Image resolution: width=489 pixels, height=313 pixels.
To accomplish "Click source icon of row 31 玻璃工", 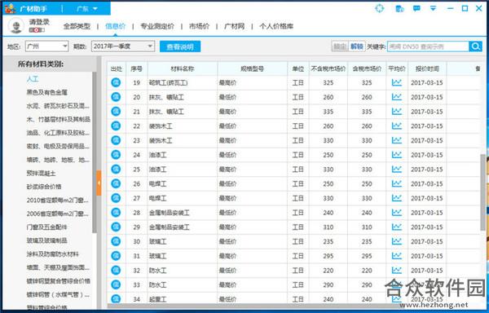I will point(116,256).
